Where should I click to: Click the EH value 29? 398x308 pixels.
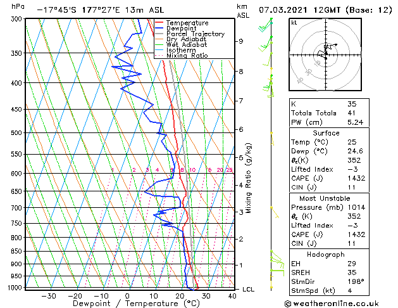click(x=352, y=264)
